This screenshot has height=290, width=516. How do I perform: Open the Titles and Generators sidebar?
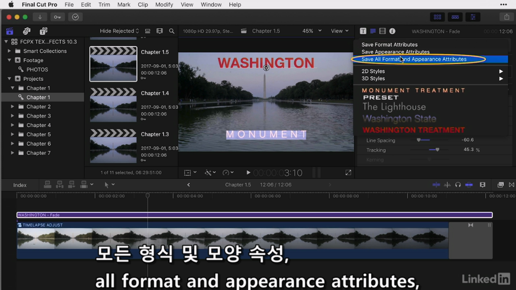coord(44,31)
